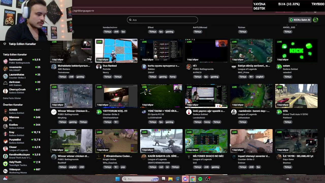
Task: Open OBS Studio from the taskbar
Action: pyautogui.click(x=208, y=179)
